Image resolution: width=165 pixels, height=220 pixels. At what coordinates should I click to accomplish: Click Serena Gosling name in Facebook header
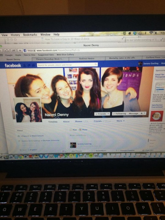click(x=151, y=64)
